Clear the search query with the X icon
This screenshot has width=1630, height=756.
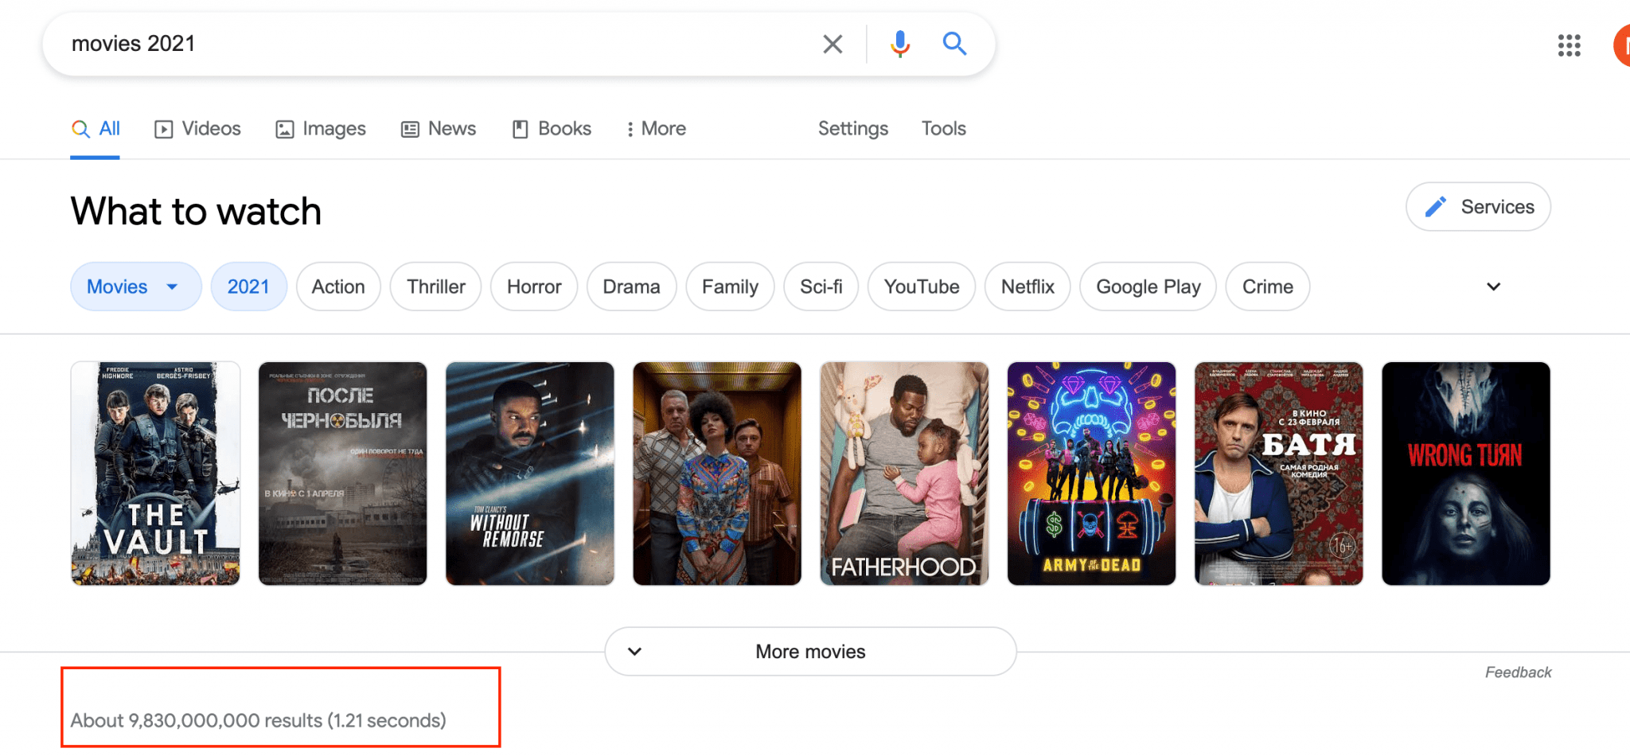(833, 44)
